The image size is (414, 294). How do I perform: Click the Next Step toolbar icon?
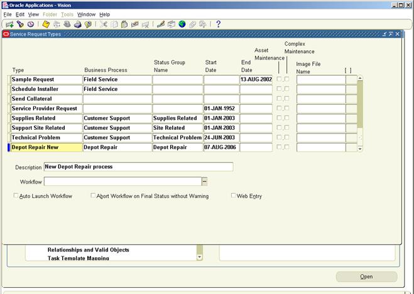tap(57, 24)
